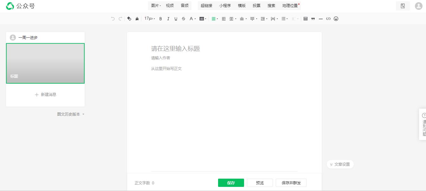Open the 超链接 menu item
This screenshot has width=426, height=191.
(x=207, y=5)
